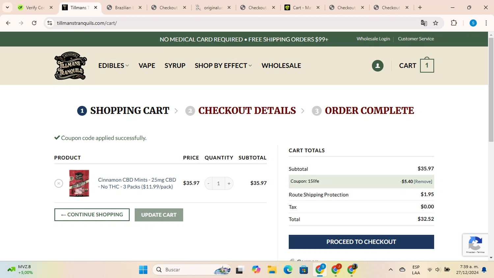This screenshot has height=278, width=494.
Task: Click the Route Shipping Protection label
Action: [x=318, y=195]
